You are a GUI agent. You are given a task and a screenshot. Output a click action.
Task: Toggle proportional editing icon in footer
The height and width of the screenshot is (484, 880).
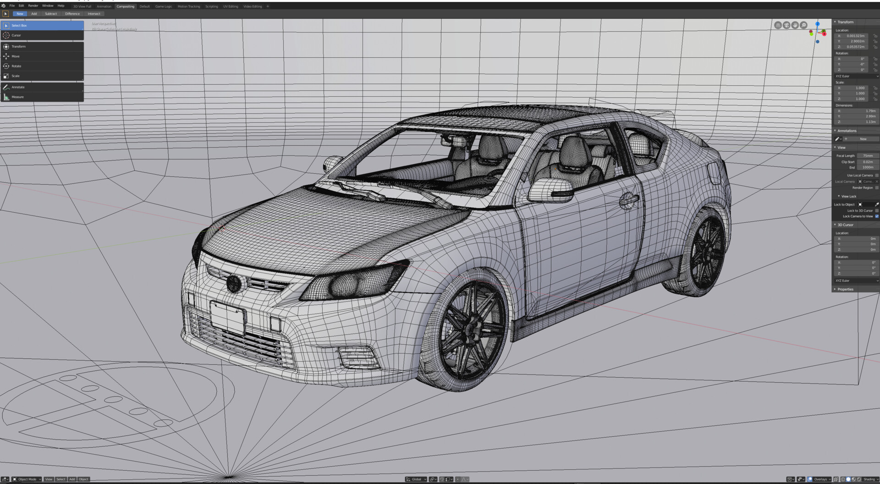pyautogui.click(x=458, y=479)
